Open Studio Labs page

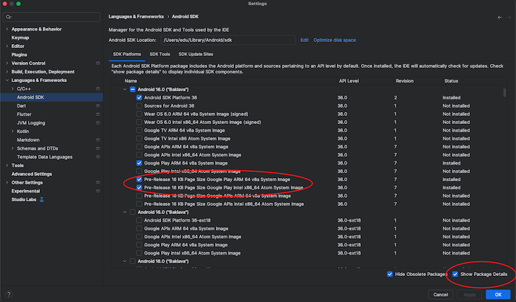[x=23, y=199]
